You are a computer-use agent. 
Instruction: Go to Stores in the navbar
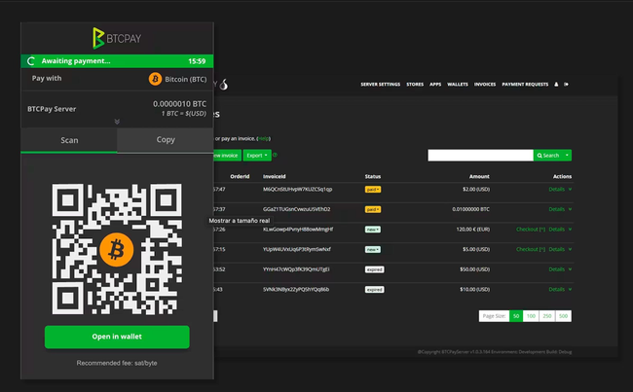coord(415,85)
